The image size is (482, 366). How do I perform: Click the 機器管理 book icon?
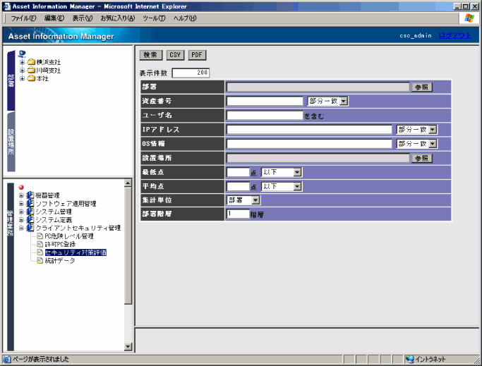click(30, 195)
